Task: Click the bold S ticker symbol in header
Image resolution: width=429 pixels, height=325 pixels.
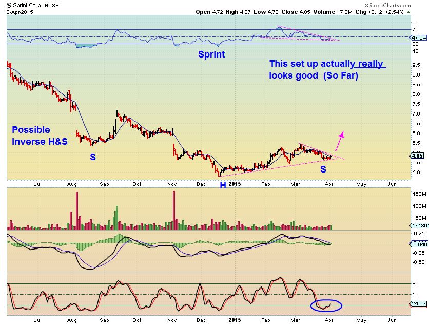Action: pos(9,5)
